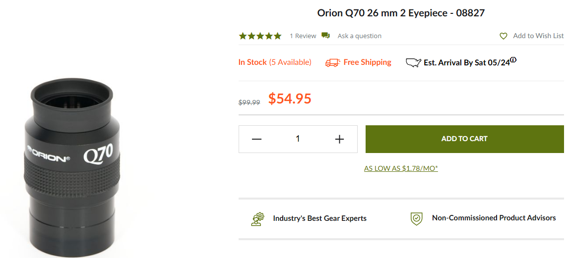The width and height of the screenshot is (568, 258).
Task: Click the Free Shipping label
Action: pos(367,62)
